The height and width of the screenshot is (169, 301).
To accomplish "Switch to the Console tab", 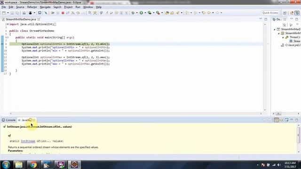I will click(9, 120).
